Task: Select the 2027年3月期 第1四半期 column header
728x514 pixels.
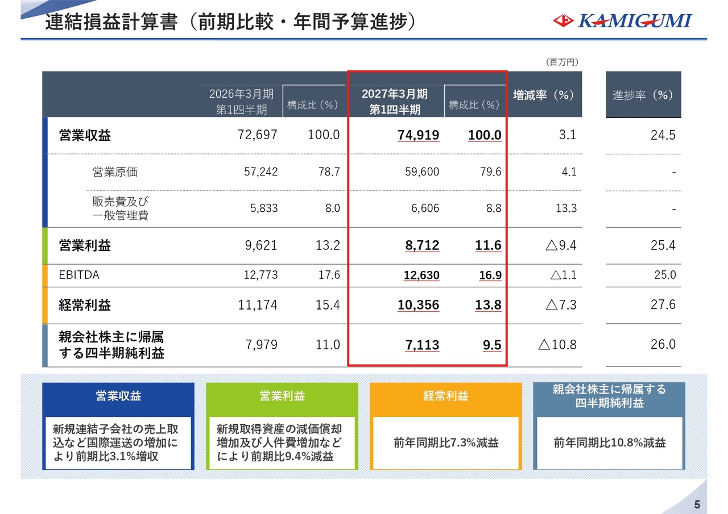Action: [x=395, y=102]
